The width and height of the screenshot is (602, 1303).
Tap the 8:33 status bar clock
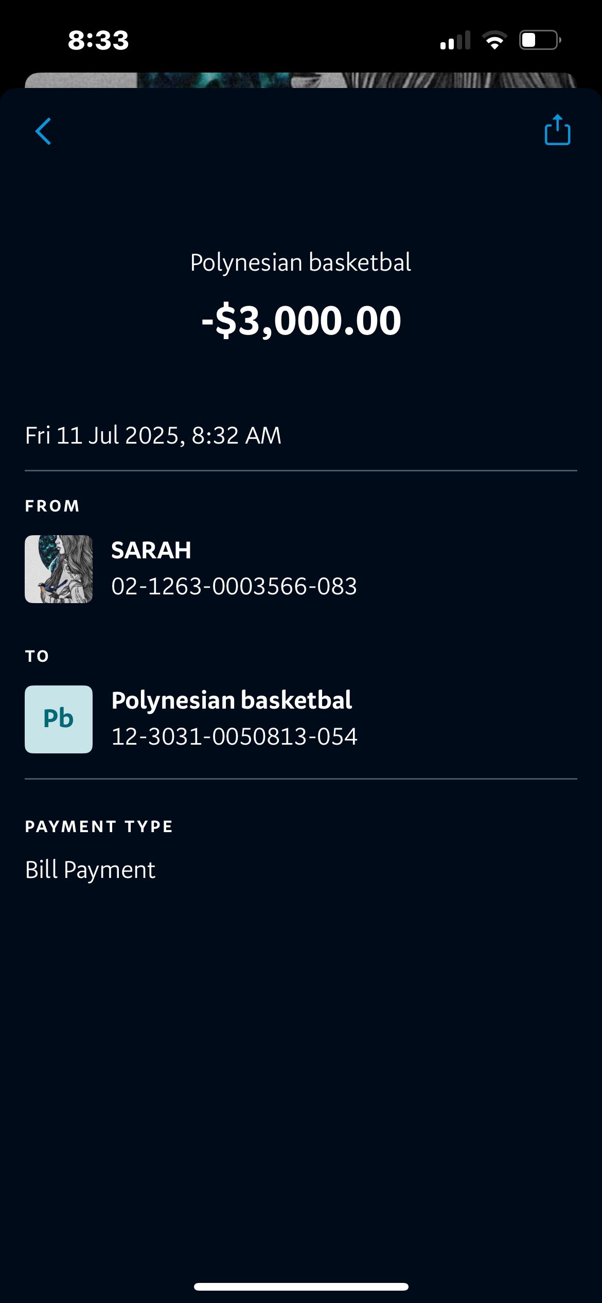(x=98, y=40)
